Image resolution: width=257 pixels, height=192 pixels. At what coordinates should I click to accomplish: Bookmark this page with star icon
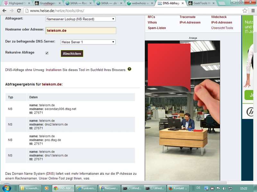[245, 11]
